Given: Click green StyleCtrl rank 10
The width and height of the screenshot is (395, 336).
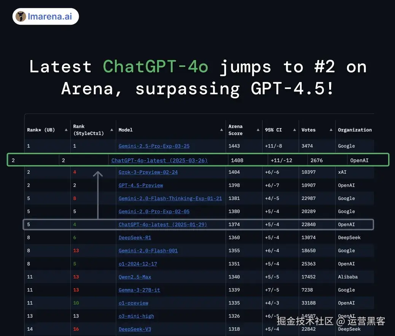Looking at the screenshot, I should (x=76, y=303).
